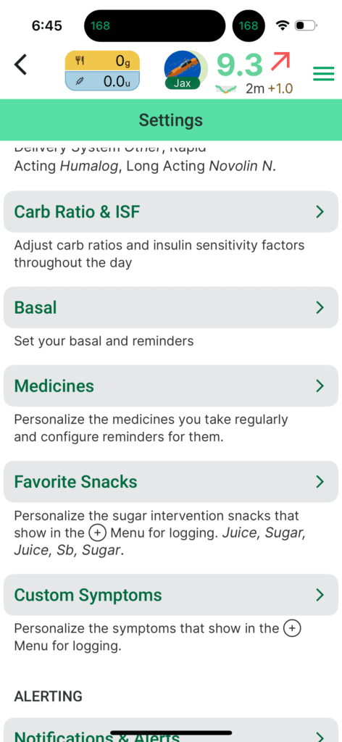Expand Custom Symptoms chevron

point(320,595)
